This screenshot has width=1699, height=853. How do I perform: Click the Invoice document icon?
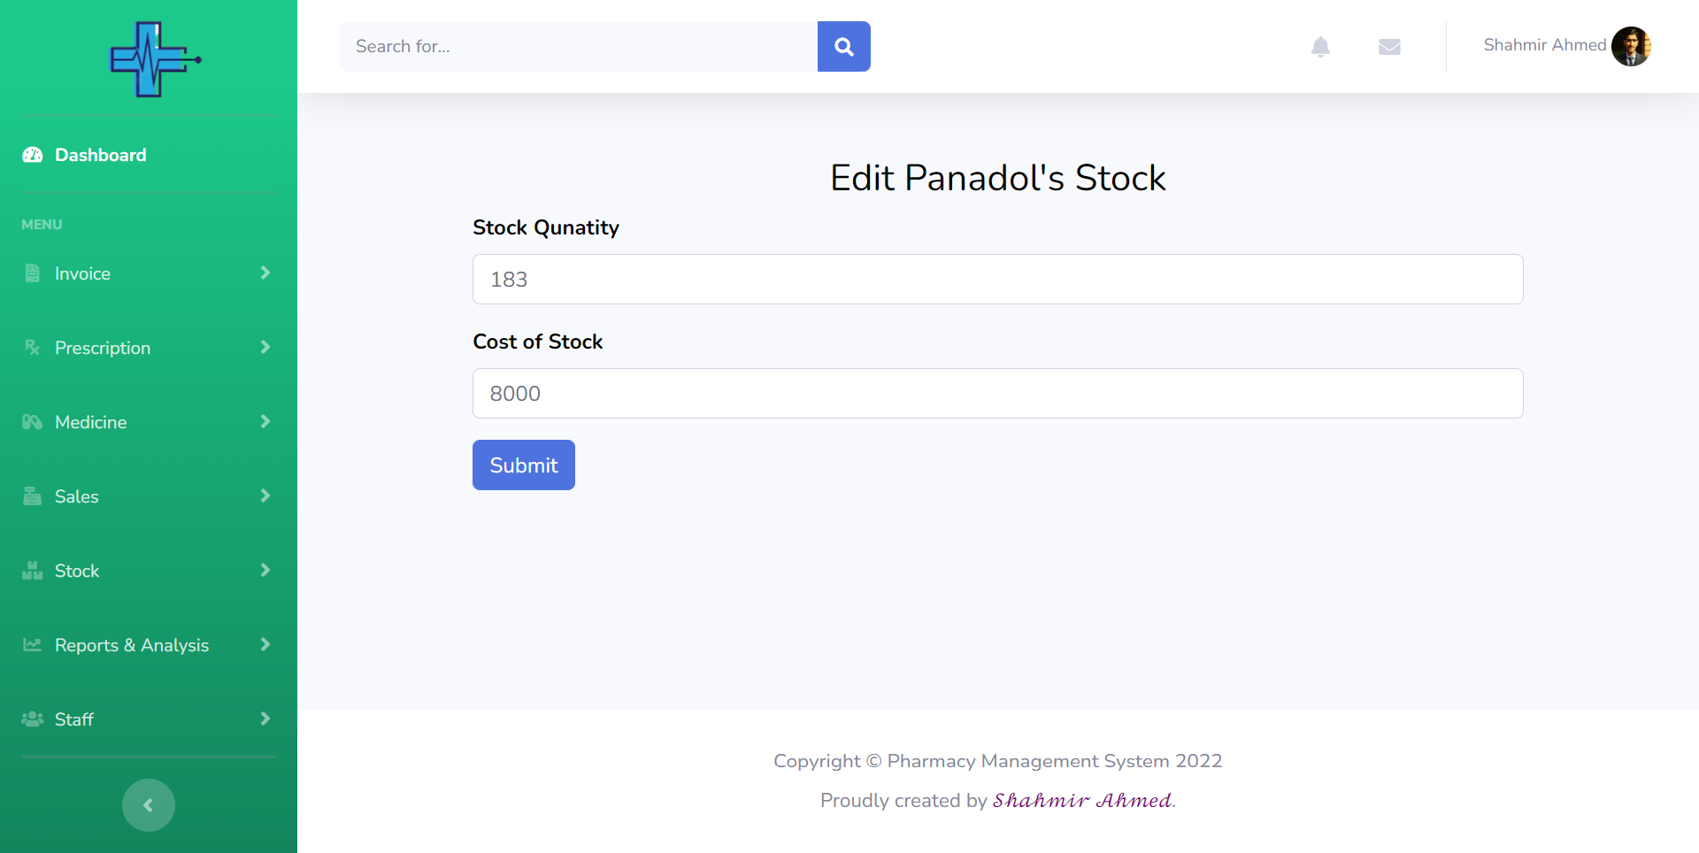click(33, 273)
